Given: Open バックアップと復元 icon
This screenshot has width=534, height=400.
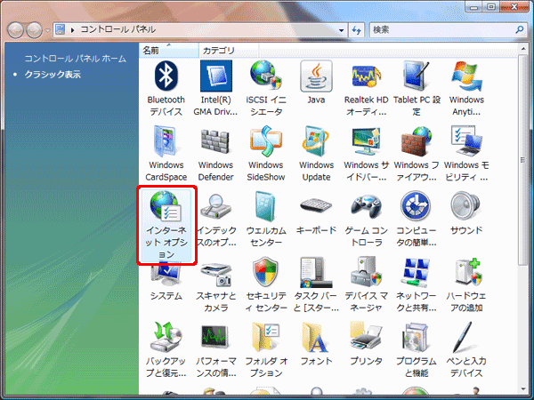Looking at the screenshot, I should (166, 349).
